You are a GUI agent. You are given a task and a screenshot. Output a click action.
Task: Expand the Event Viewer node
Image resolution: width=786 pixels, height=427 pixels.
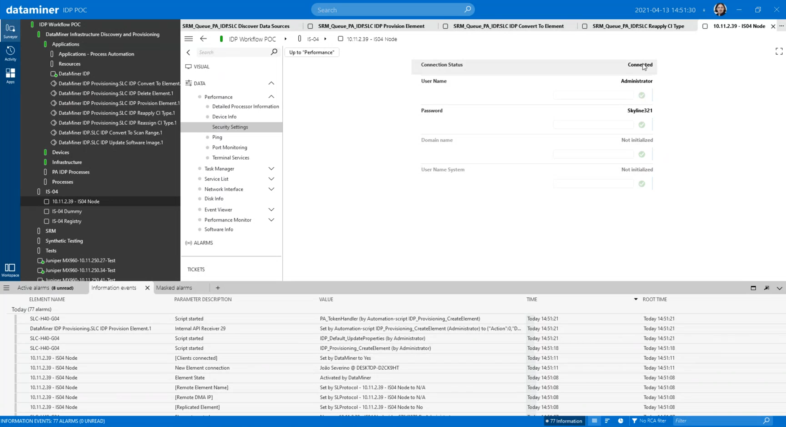coord(271,210)
